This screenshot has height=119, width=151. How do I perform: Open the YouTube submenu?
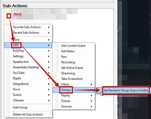pyautogui.click(x=28, y=73)
